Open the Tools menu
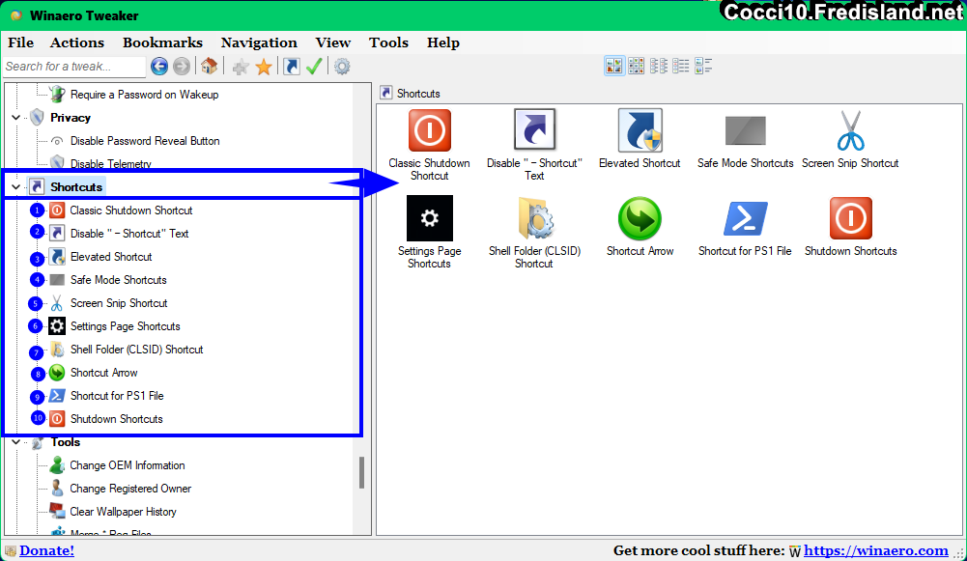 coord(388,42)
